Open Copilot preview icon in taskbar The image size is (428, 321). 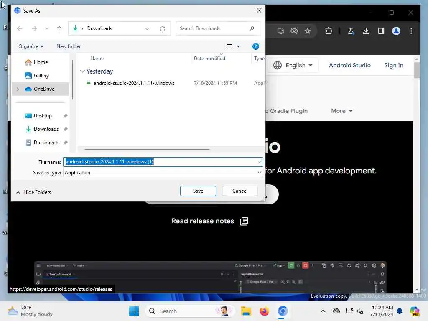[414, 311]
